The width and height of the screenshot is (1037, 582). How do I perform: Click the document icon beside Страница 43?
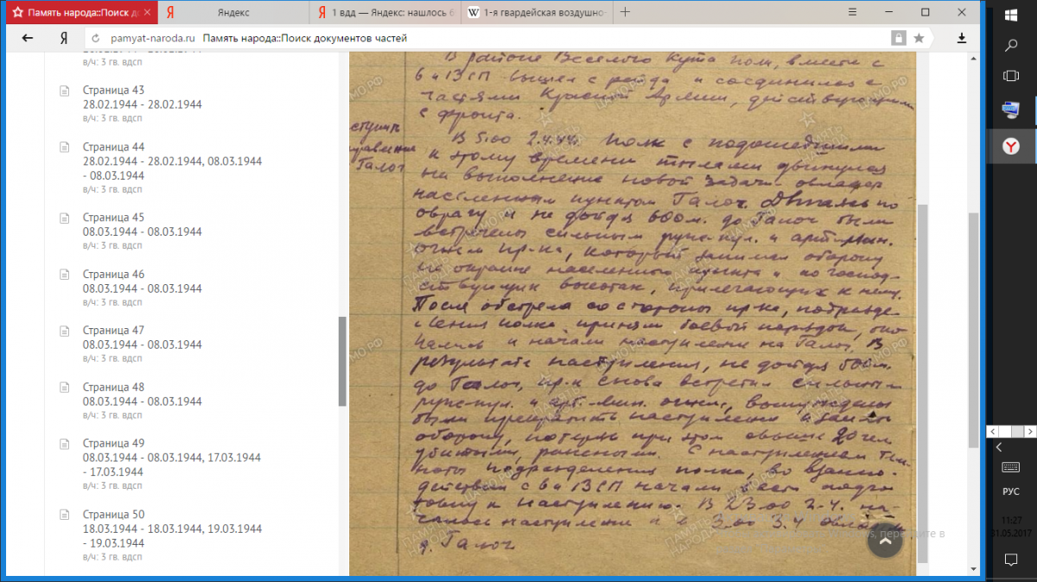pyautogui.click(x=63, y=90)
